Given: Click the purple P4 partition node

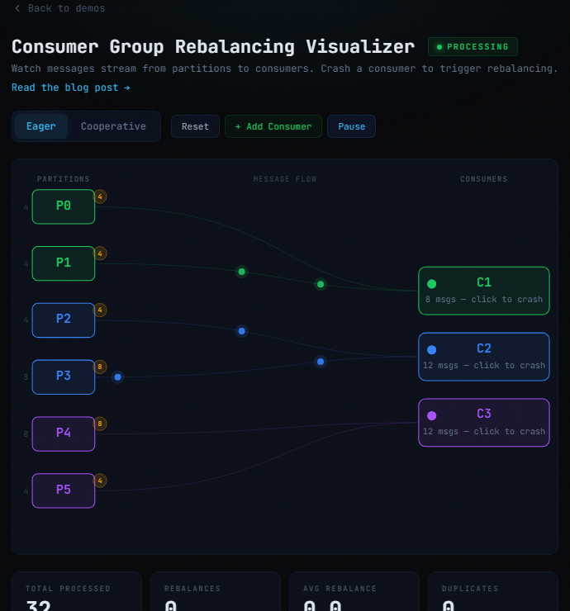Looking at the screenshot, I should [64, 433].
